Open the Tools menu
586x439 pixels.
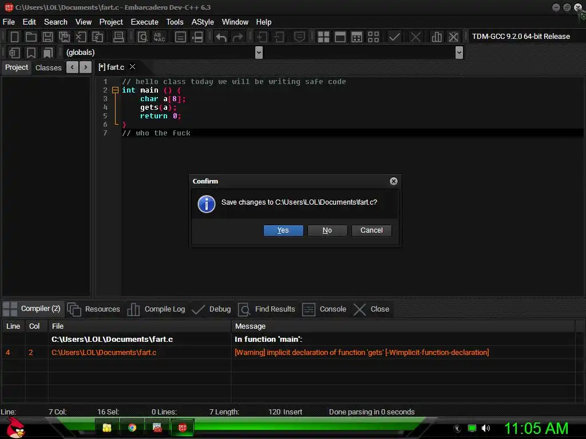[x=175, y=22]
